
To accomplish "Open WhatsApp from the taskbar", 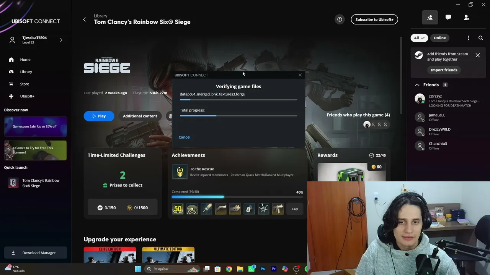I will tap(252, 269).
